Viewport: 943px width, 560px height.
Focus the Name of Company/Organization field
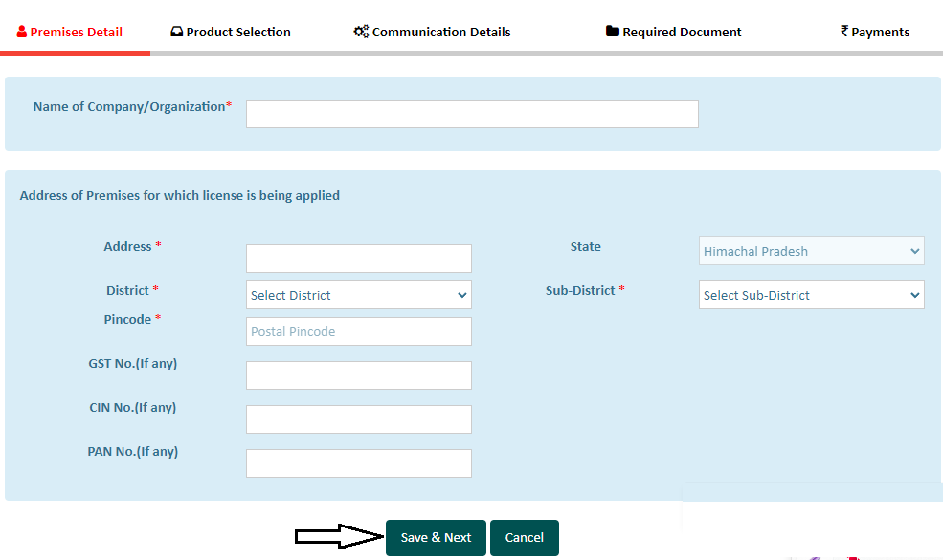click(x=472, y=114)
